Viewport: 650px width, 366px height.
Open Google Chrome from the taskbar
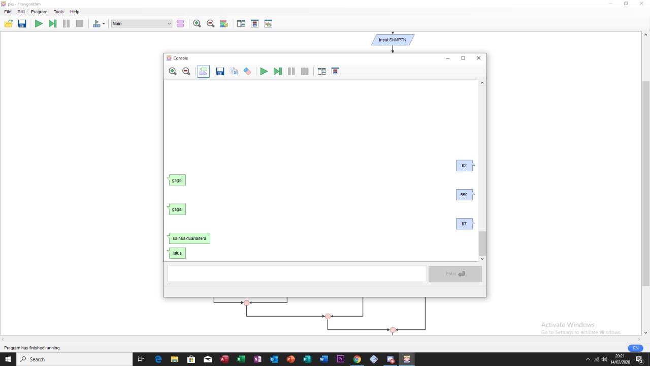pyautogui.click(x=357, y=359)
